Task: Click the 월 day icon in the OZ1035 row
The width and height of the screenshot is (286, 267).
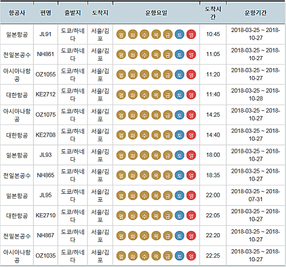Action: point(121,256)
